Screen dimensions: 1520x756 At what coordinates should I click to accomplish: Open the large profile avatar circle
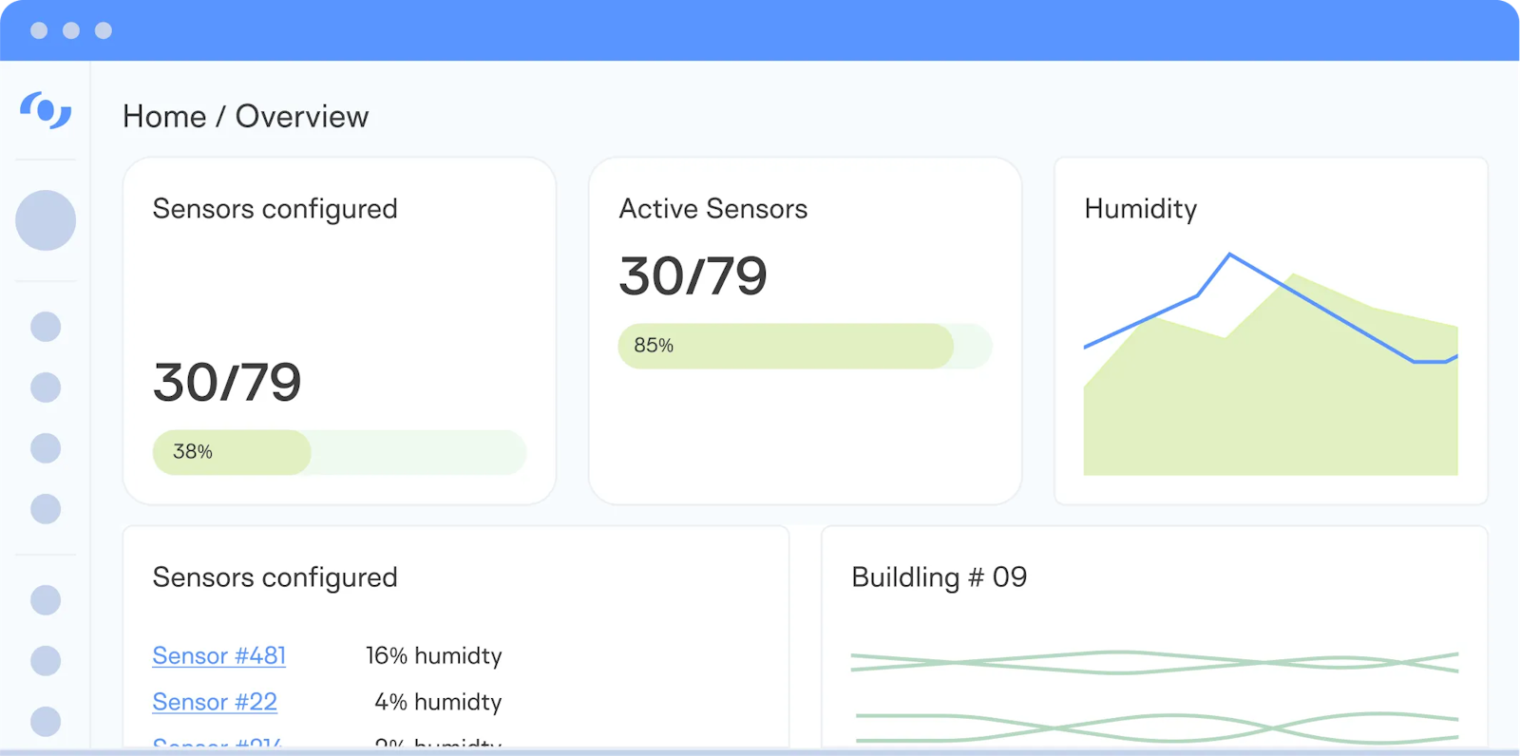(46, 220)
